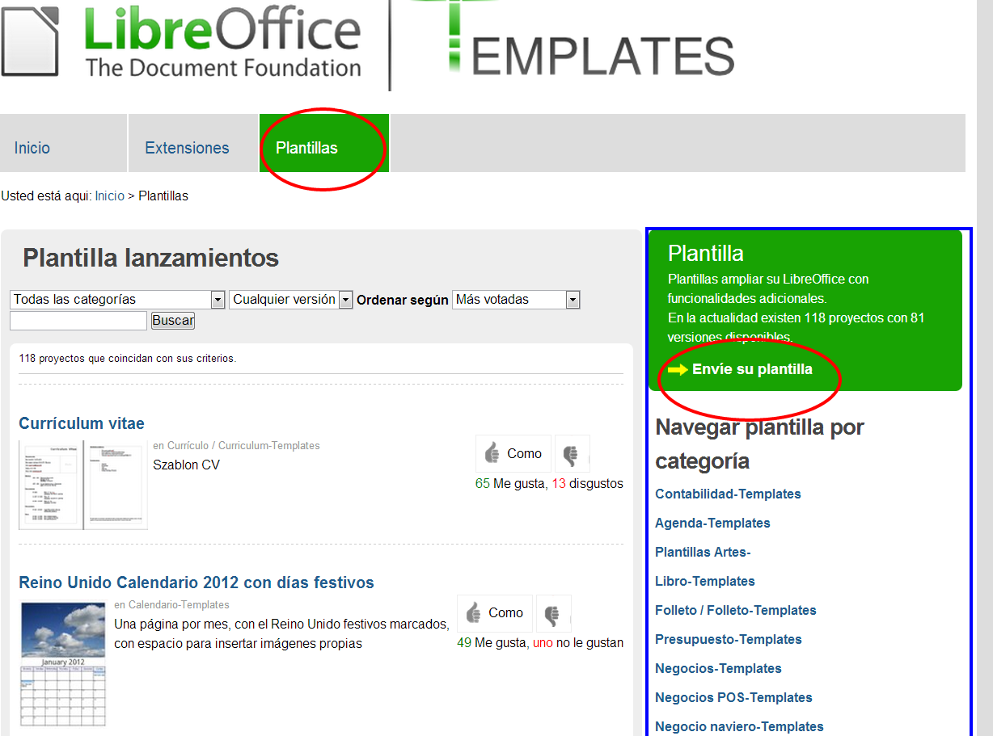Click '49 Me gusta' count text

point(492,643)
